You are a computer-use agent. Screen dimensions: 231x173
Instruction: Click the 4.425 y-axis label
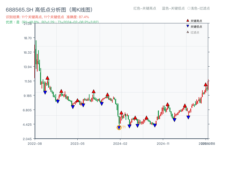27,125
